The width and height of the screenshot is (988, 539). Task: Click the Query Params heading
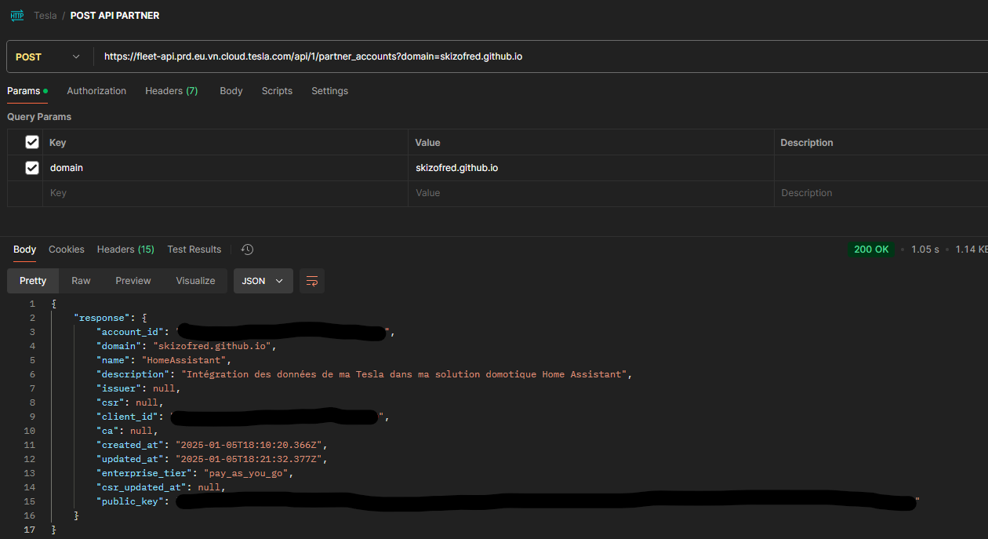tap(39, 117)
